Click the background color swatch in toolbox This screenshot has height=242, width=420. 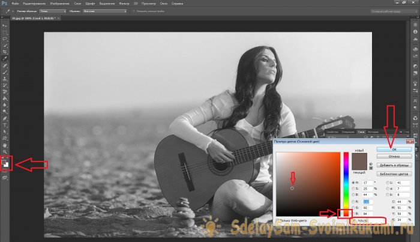coord(7,166)
